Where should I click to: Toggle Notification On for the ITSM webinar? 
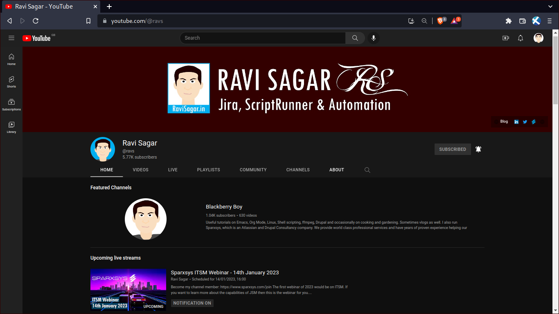(x=192, y=303)
